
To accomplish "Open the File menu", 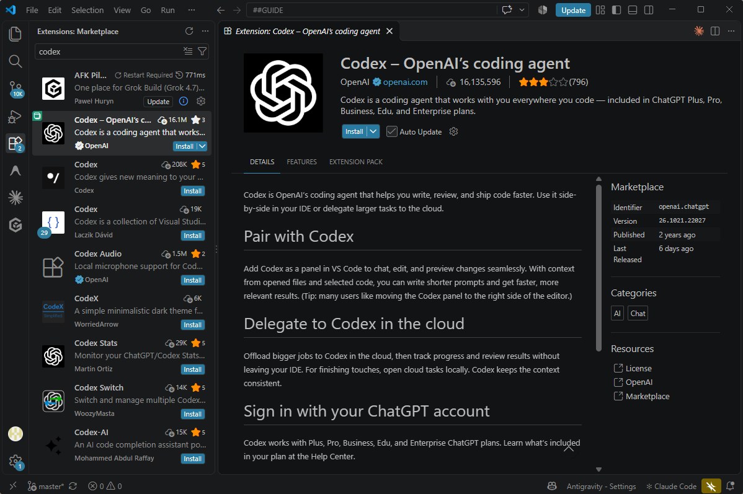I will point(32,10).
